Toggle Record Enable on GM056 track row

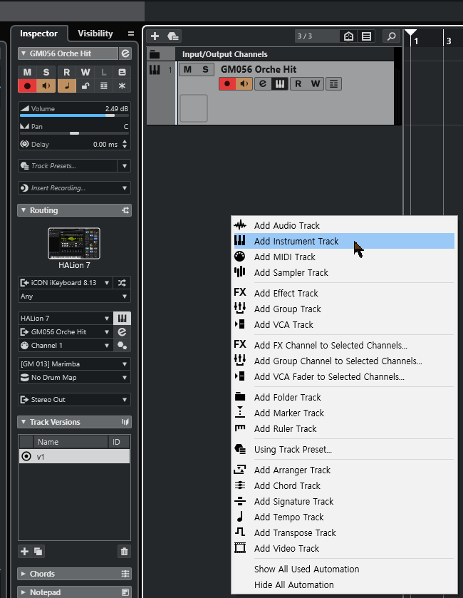click(227, 83)
